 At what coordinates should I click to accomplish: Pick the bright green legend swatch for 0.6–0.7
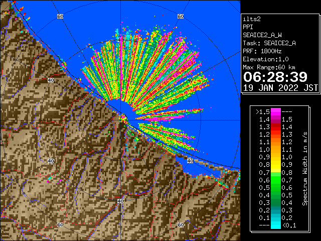click(276, 180)
